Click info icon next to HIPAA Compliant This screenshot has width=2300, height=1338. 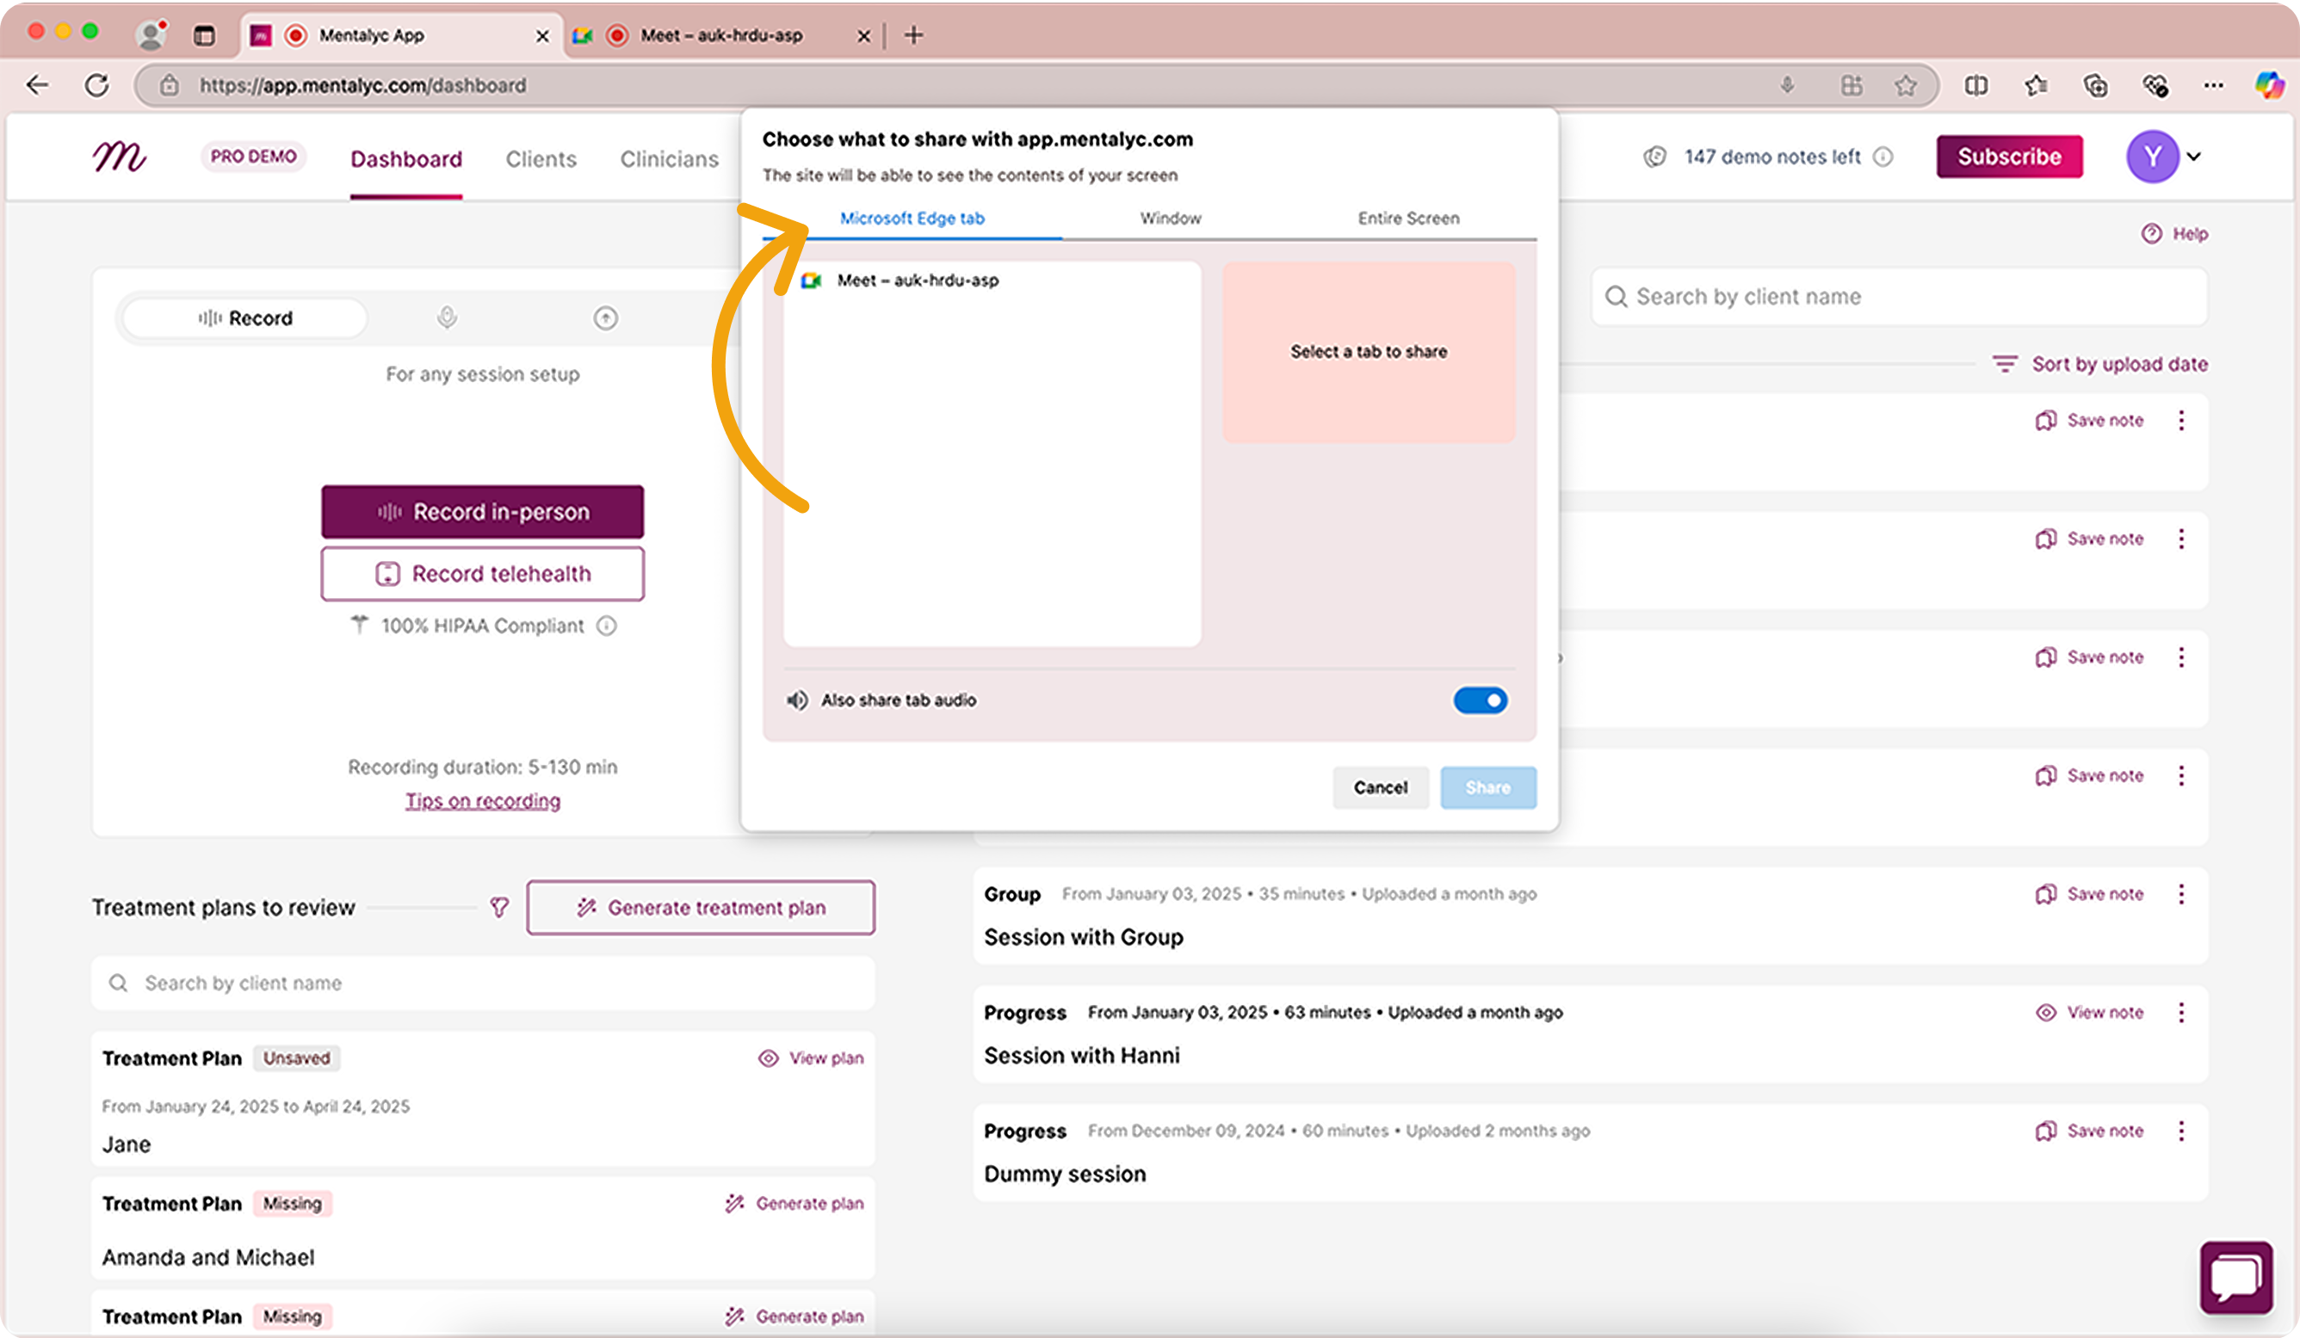tap(607, 626)
